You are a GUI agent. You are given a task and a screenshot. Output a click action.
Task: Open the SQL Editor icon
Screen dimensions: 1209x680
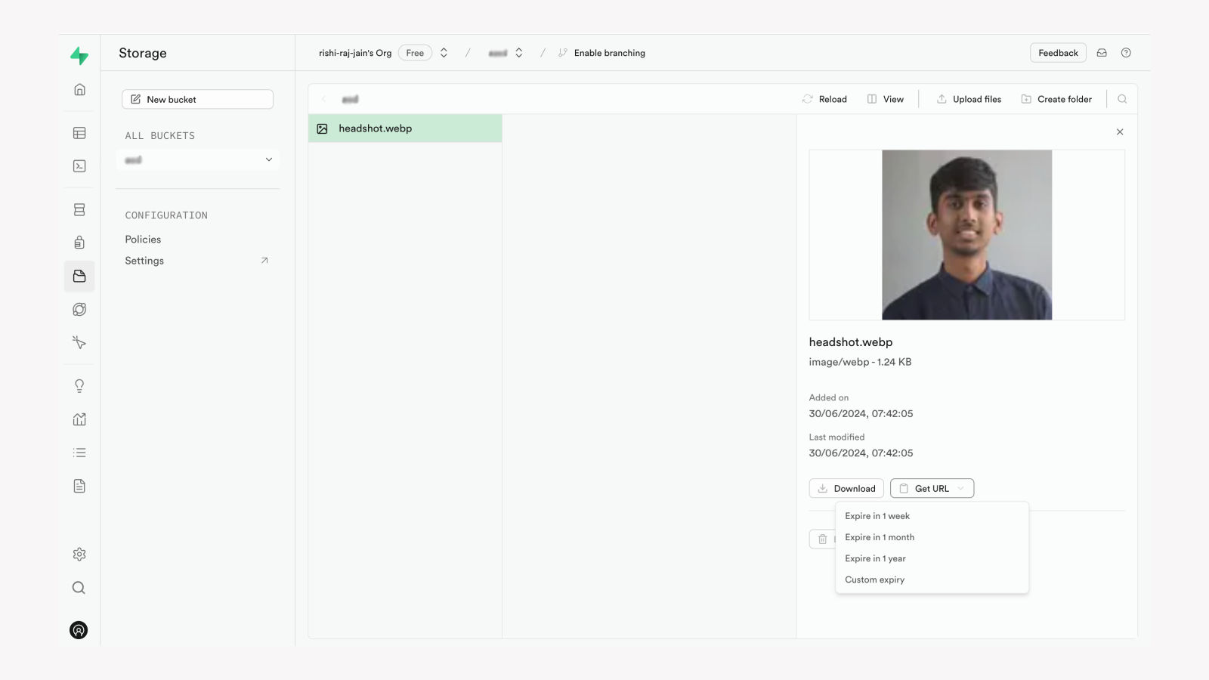point(79,165)
